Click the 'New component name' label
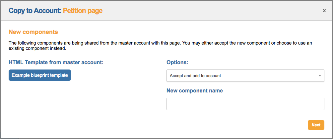 coord(195,90)
